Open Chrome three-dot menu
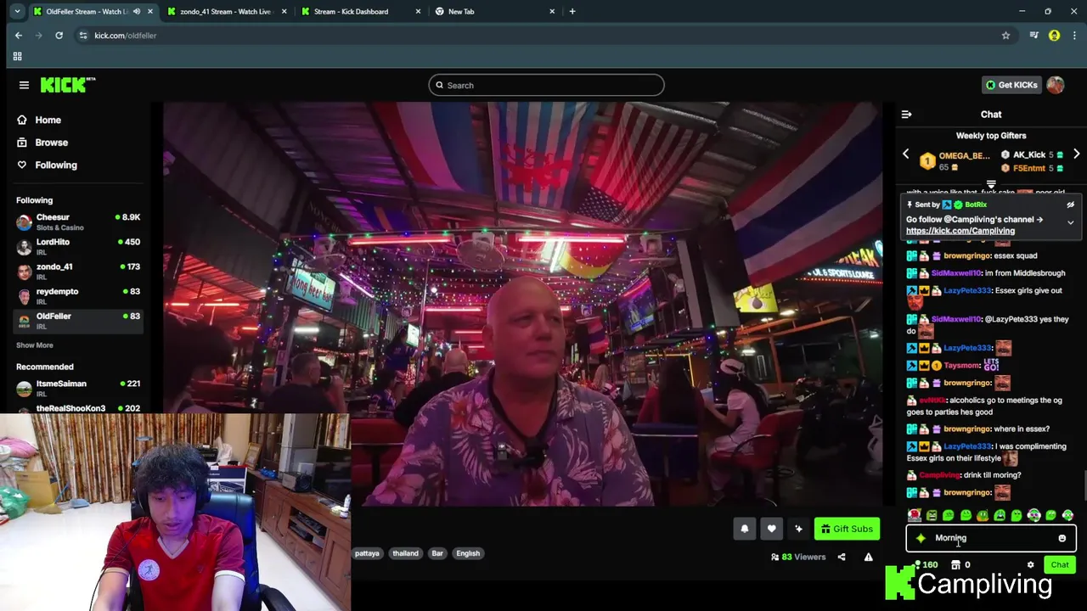This screenshot has width=1087, height=611. tap(1074, 36)
